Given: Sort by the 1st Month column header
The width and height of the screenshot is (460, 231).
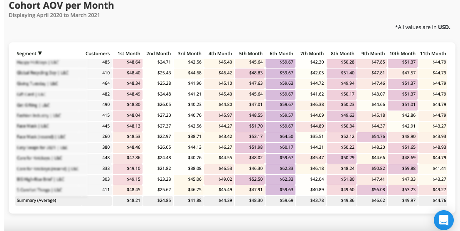Looking at the screenshot, I should tap(129, 54).
